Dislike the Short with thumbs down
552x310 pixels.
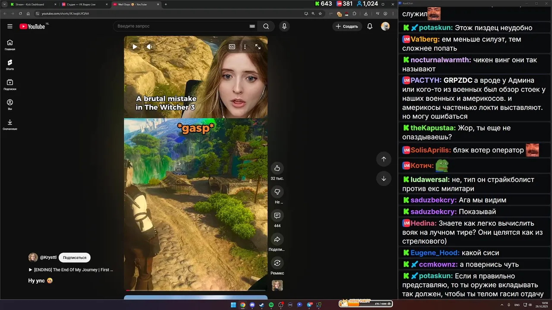coord(277,192)
